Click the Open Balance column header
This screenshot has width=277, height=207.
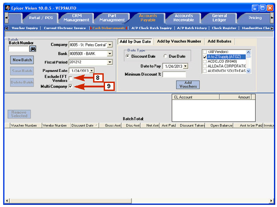tap(219, 125)
